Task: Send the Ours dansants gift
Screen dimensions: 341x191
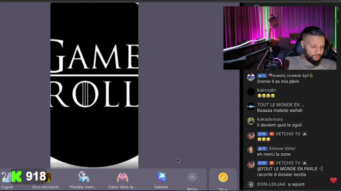Action: (45, 180)
